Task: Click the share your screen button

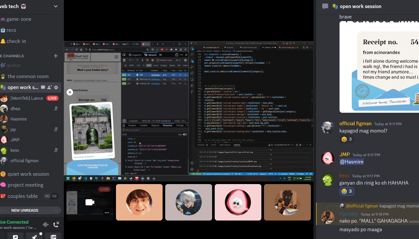Action: click(15, 236)
